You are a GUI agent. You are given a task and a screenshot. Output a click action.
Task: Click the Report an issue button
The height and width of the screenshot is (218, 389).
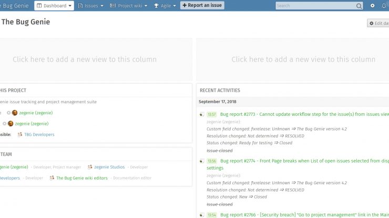point(202,5)
